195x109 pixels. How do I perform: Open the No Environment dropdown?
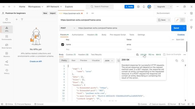(x=171, y=13)
